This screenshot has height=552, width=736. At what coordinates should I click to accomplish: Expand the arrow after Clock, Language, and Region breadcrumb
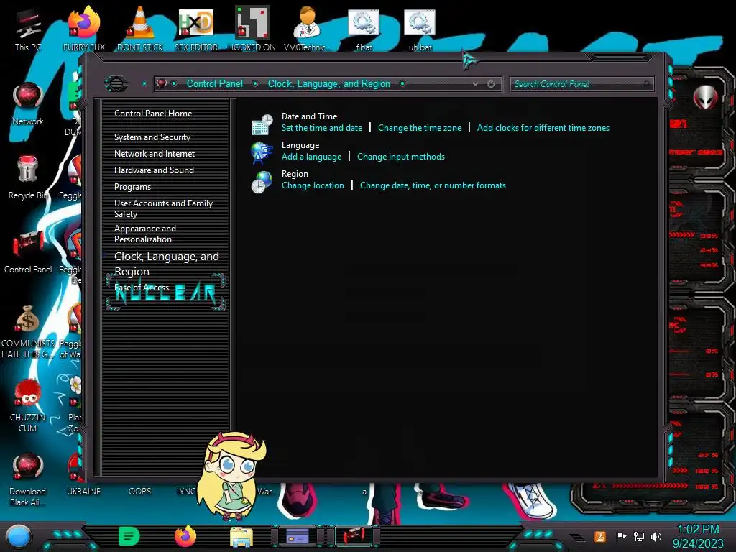click(402, 84)
